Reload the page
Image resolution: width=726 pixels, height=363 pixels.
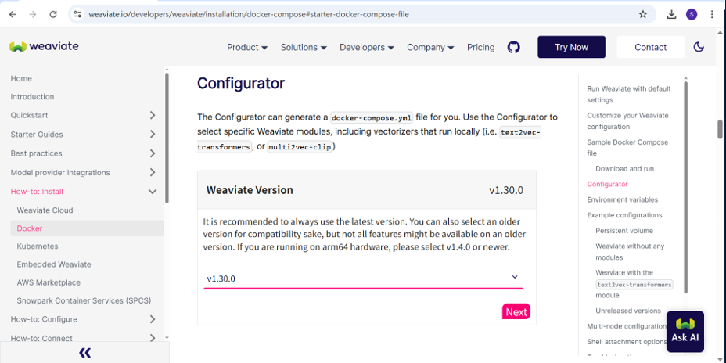point(53,14)
